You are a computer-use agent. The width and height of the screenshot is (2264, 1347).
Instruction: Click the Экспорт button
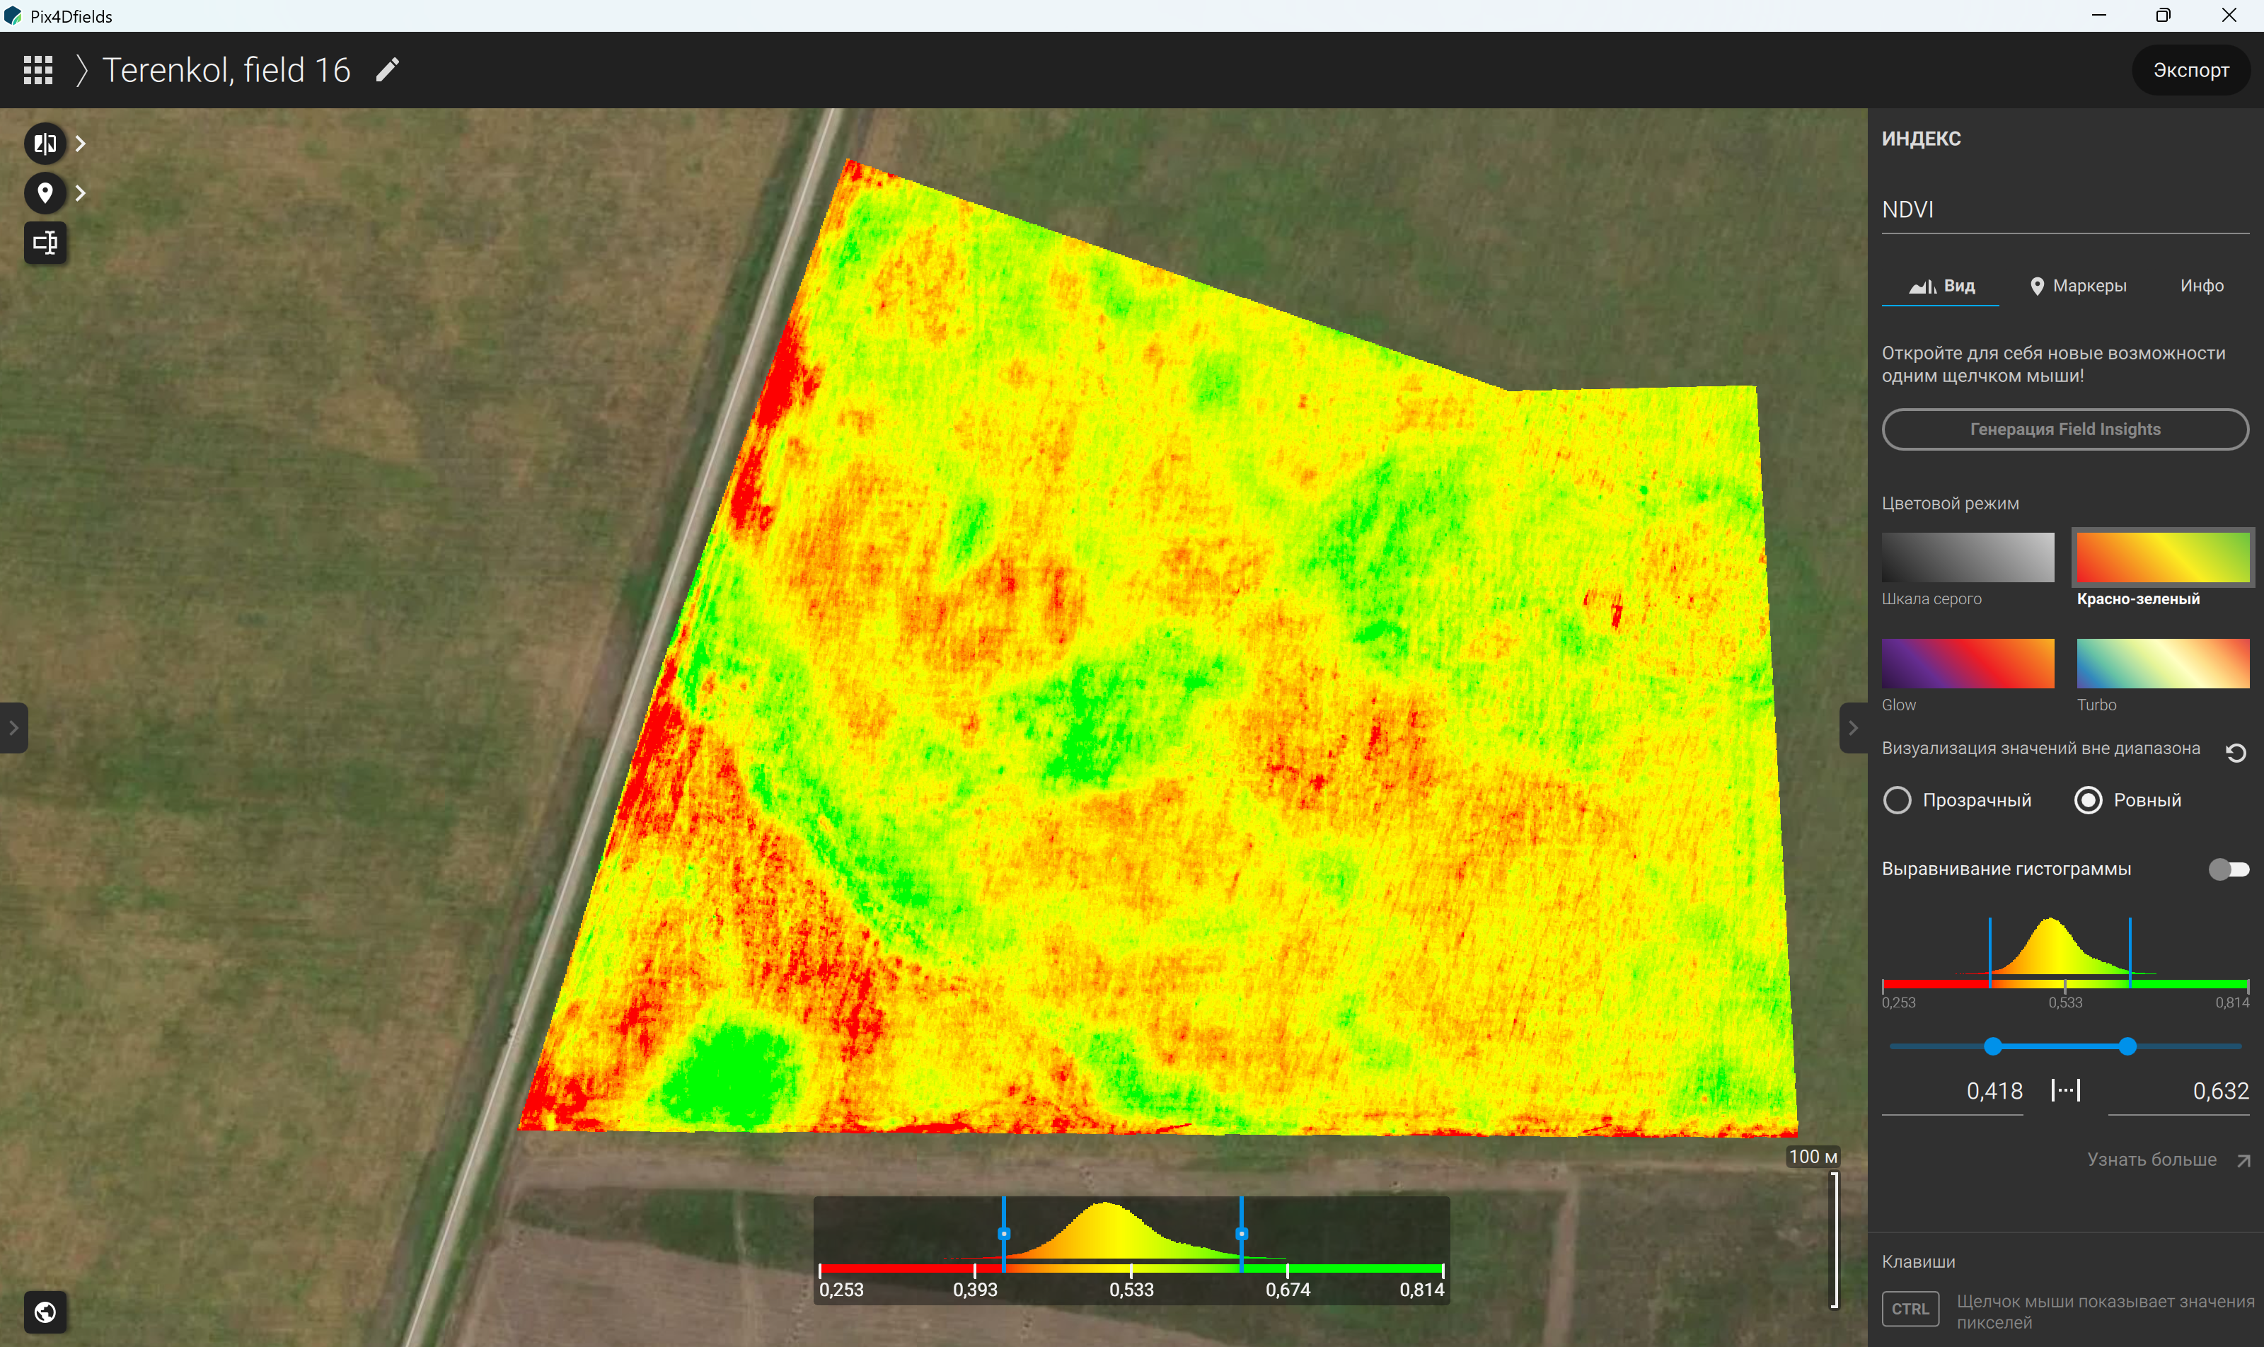(x=2190, y=70)
